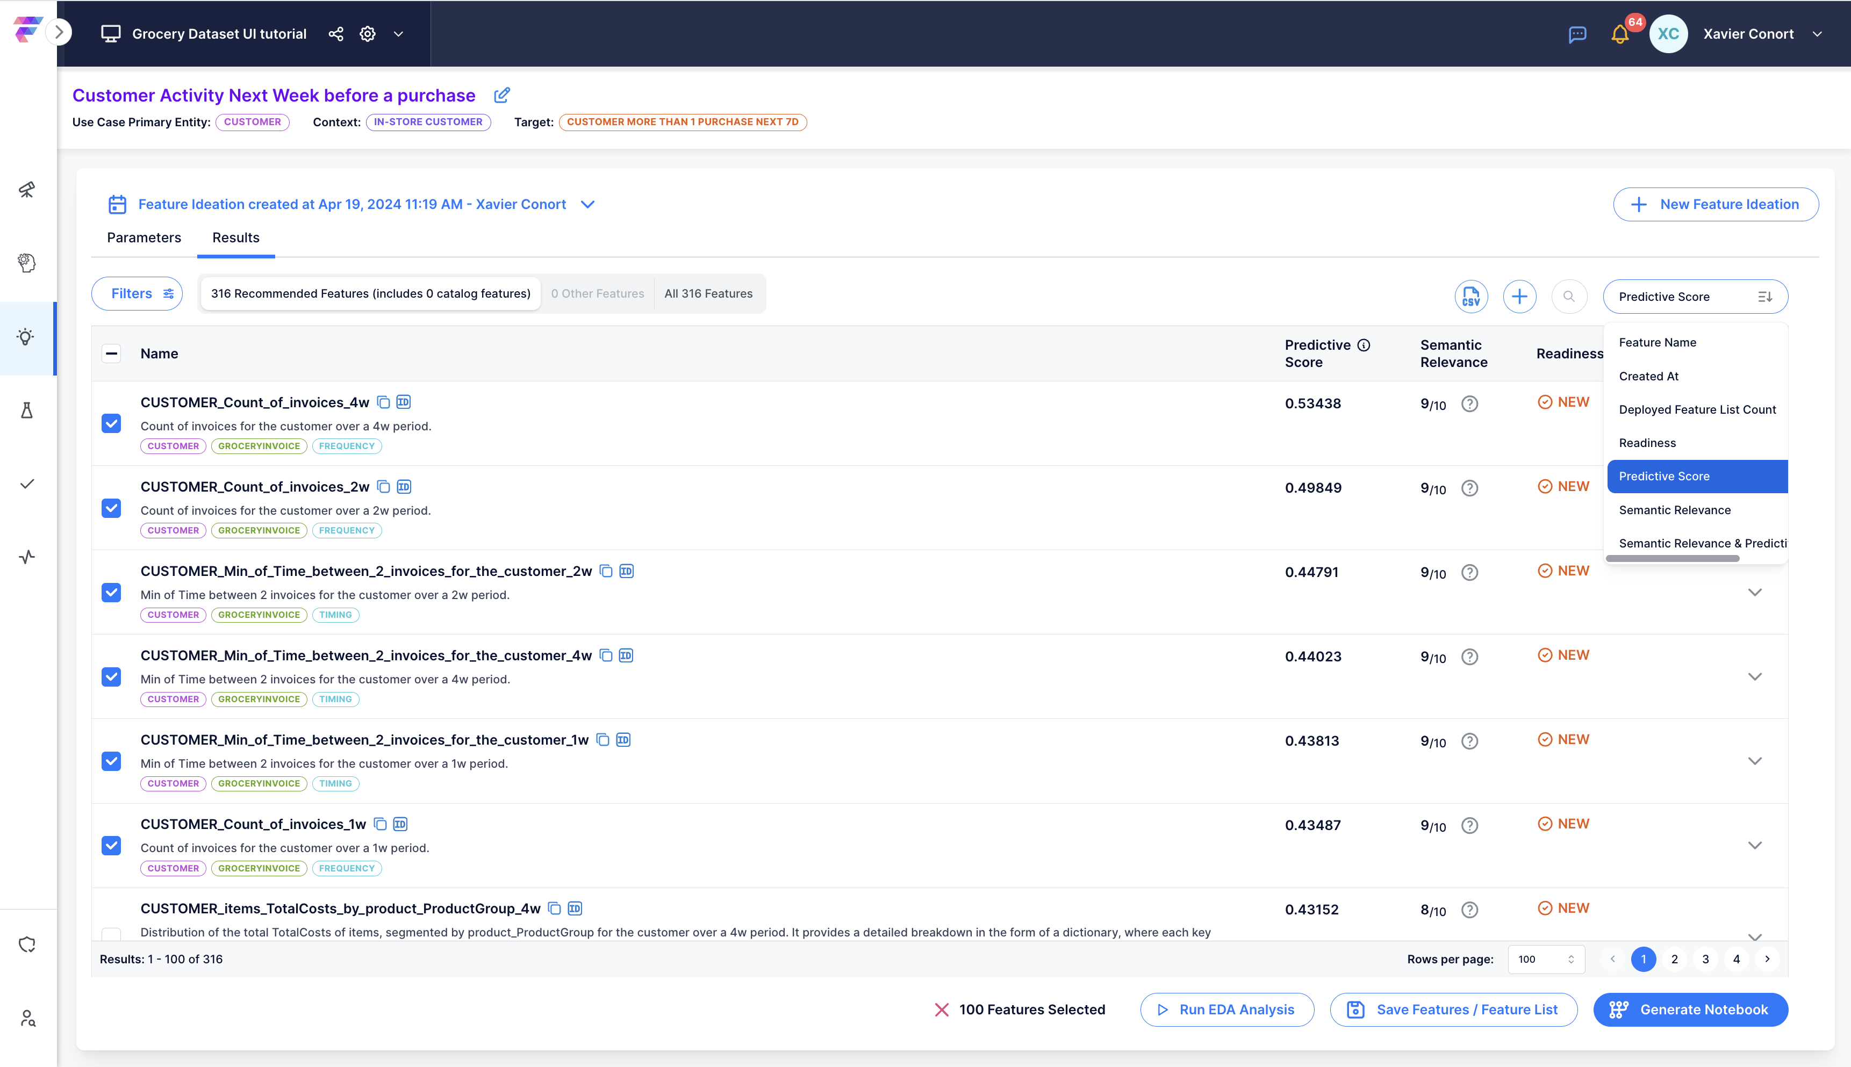Select the 316 Recommended Features tab
Image resolution: width=1851 pixels, height=1067 pixels.
pos(370,293)
